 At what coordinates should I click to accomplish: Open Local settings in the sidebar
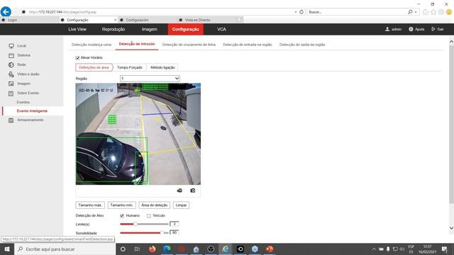[21, 45]
